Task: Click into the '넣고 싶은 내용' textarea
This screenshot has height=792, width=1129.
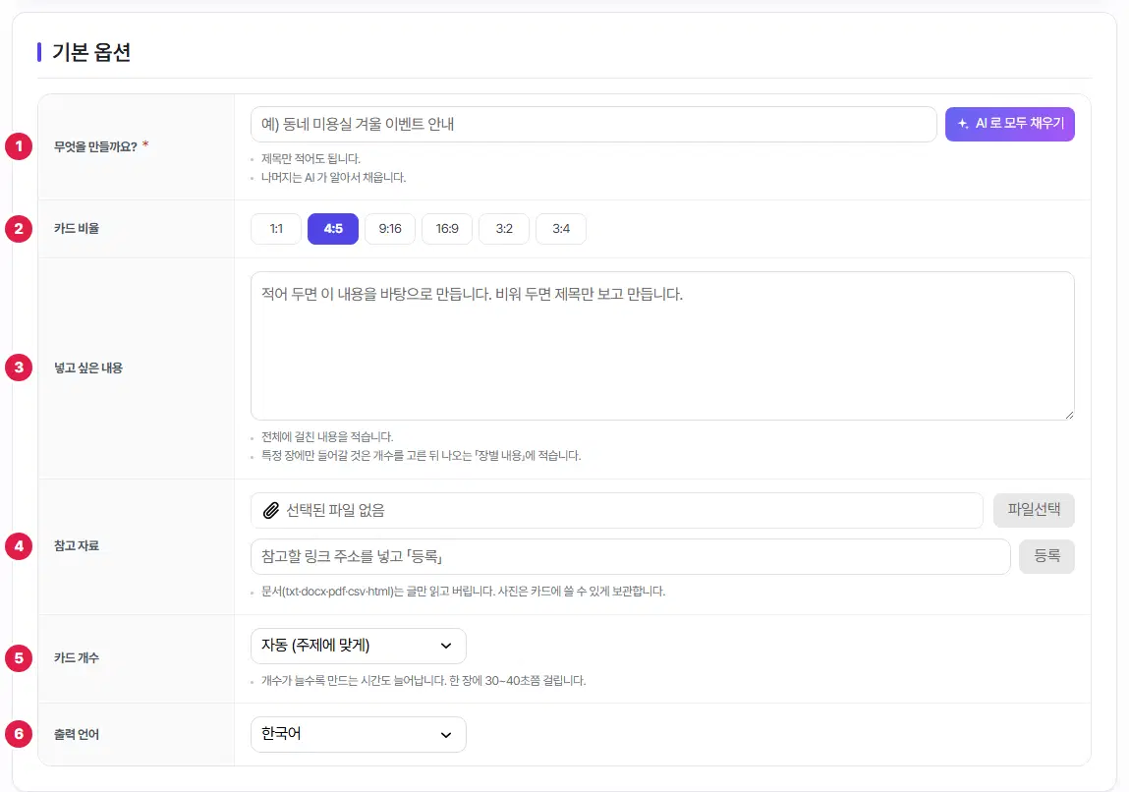Action: (x=662, y=346)
